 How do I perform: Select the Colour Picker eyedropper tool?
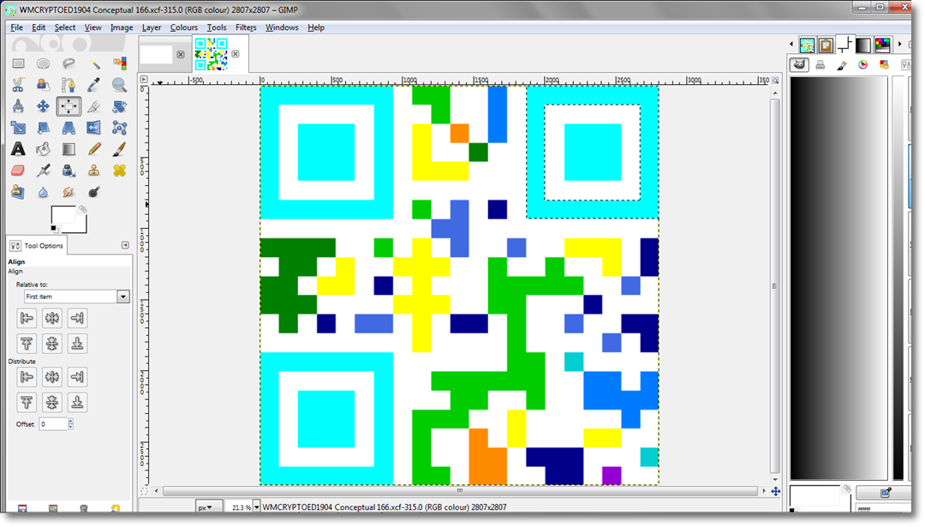[94, 85]
